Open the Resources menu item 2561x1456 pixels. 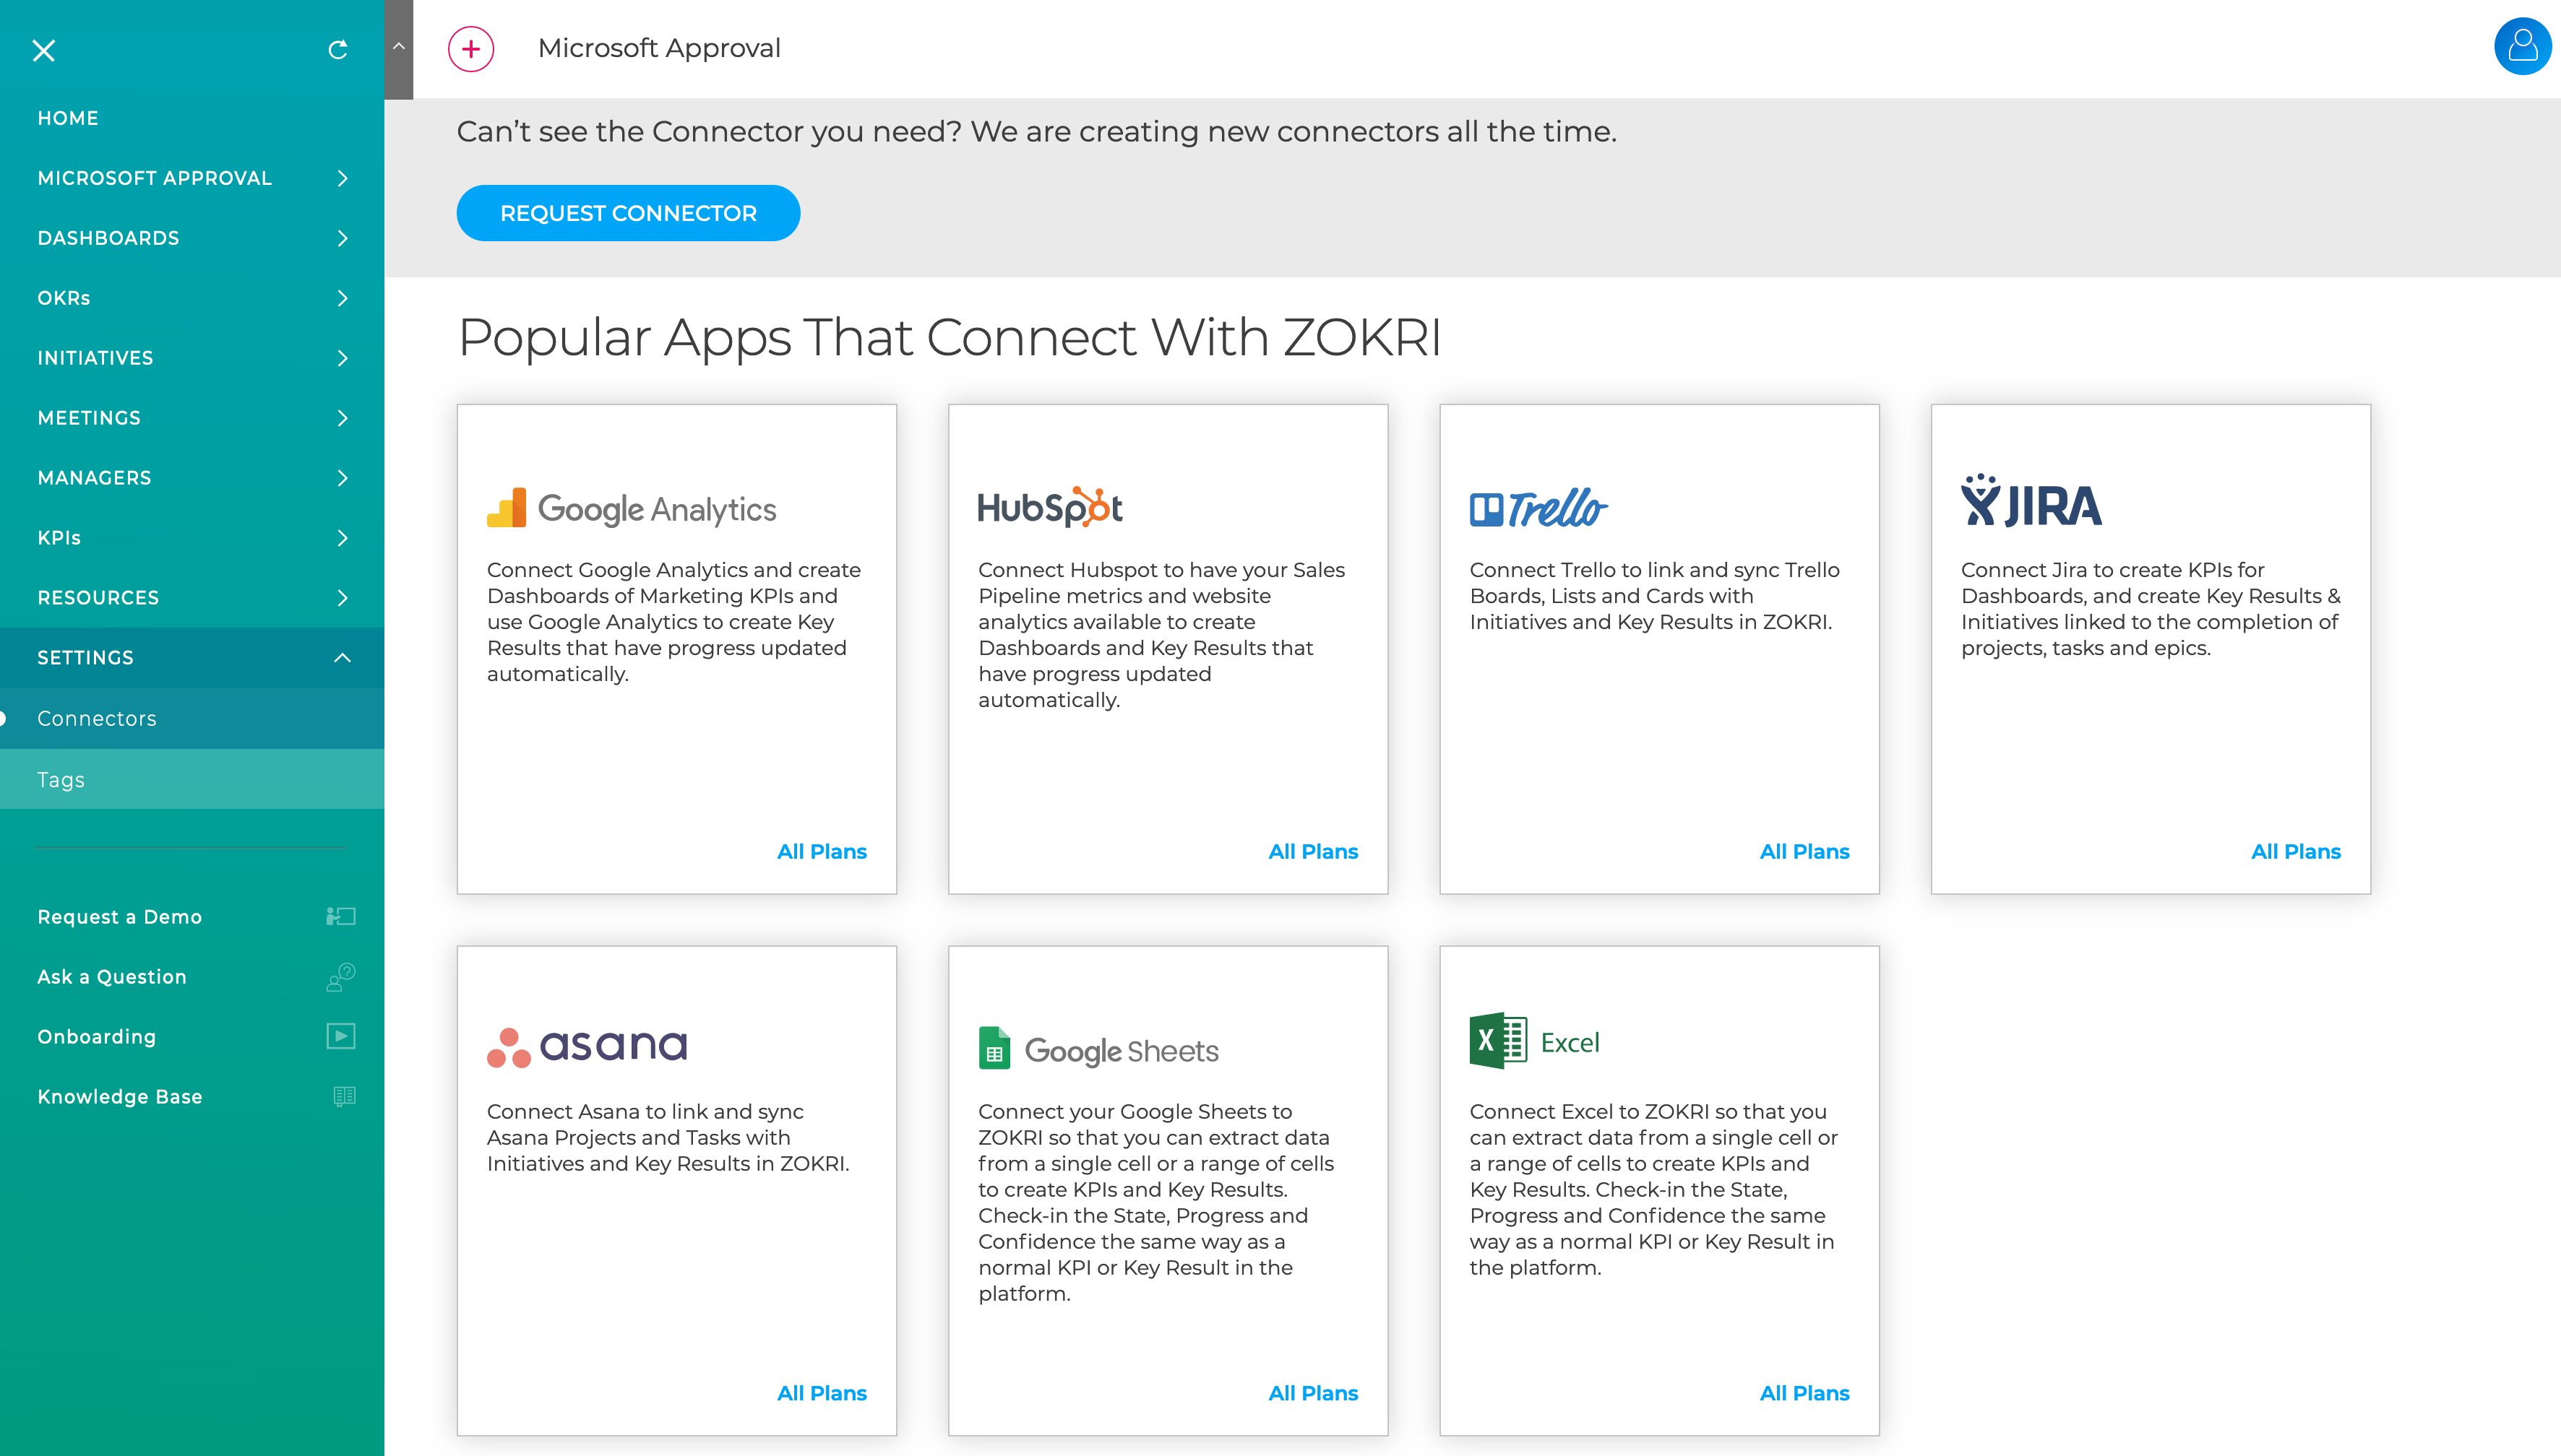[x=192, y=598]
